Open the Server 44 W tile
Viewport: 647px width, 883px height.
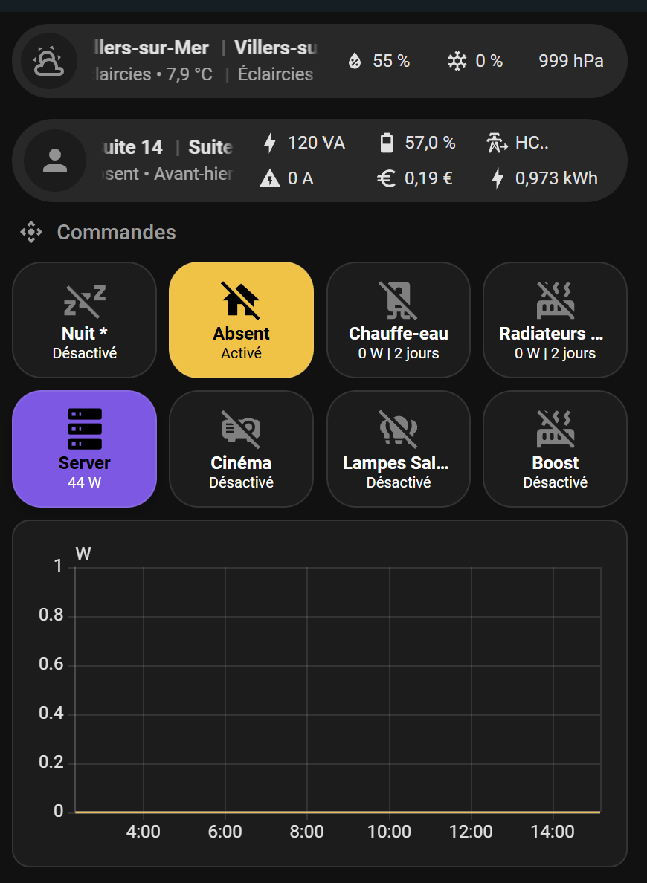(85, 449)
